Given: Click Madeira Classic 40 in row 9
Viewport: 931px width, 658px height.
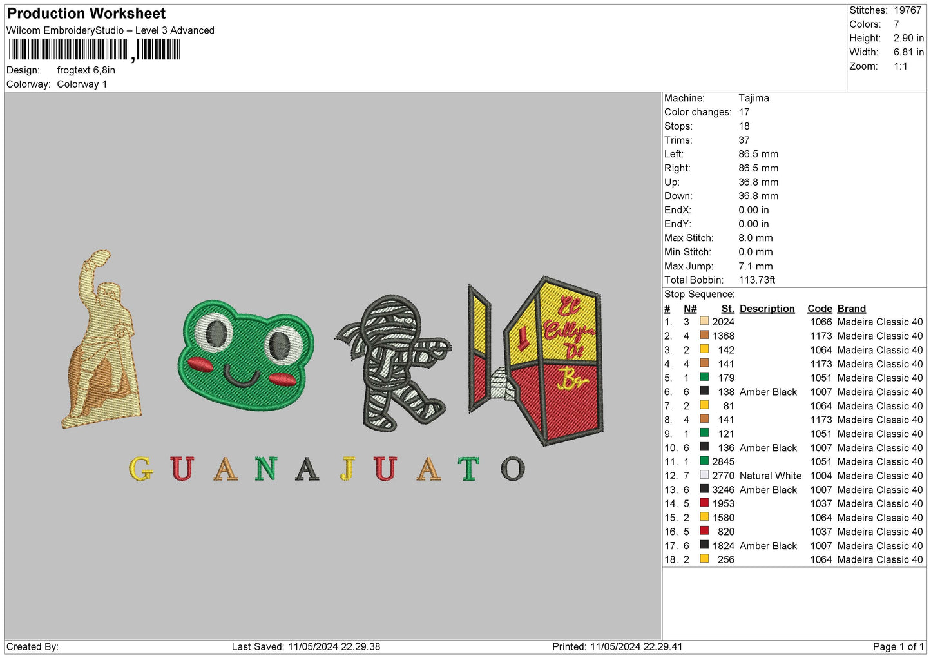Looking at the screenshot, I should (880, 434).
